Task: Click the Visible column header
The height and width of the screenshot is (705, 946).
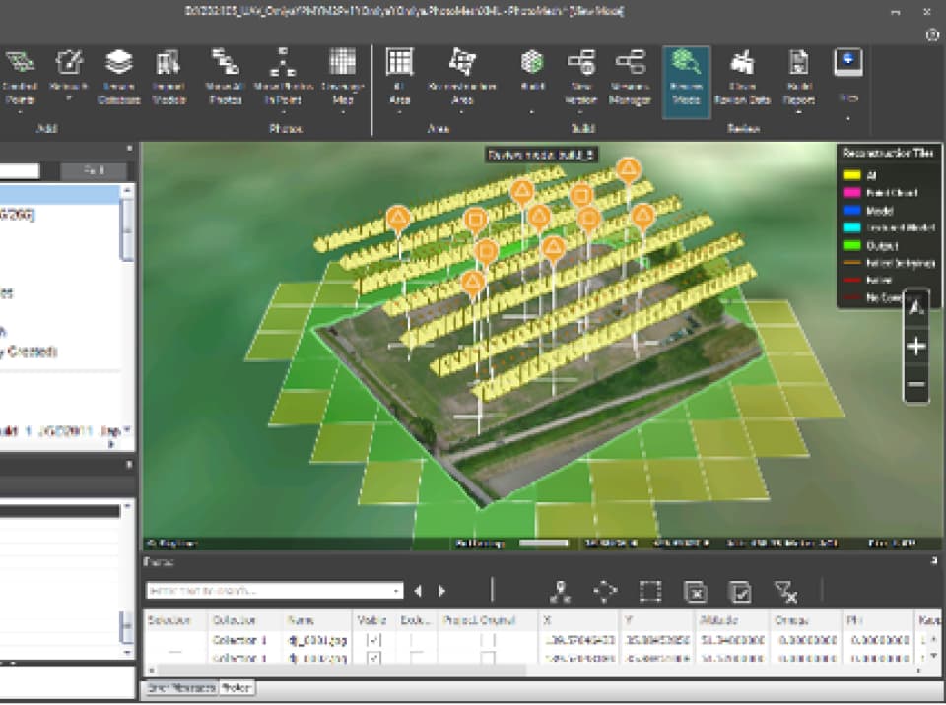Action: tap(373, 620)
